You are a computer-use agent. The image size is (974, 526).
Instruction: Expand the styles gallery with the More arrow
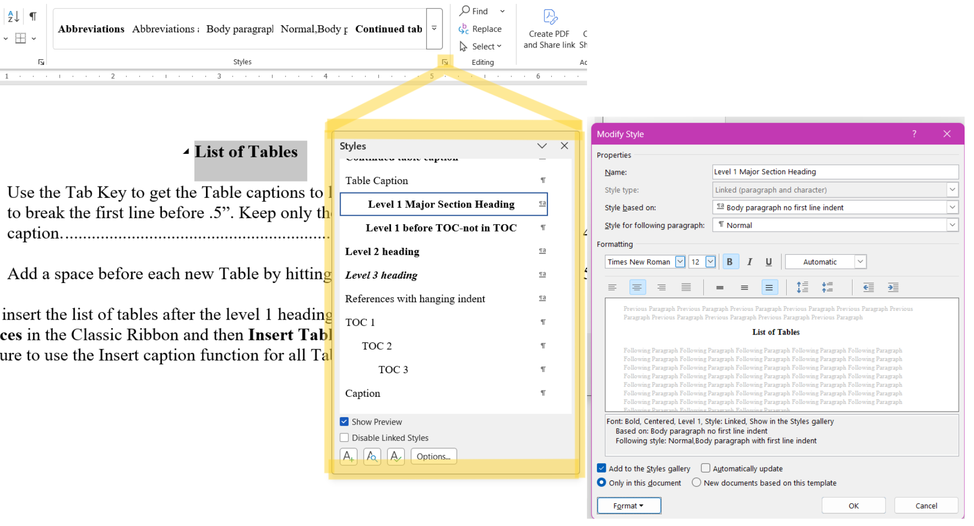tap(434, 29)
